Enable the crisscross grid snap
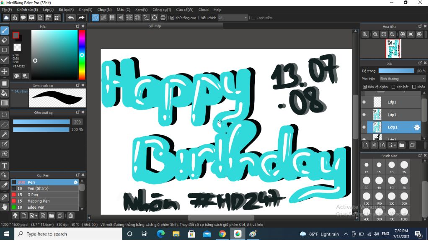This screenshot has height=241, width=429. [112, 18]
